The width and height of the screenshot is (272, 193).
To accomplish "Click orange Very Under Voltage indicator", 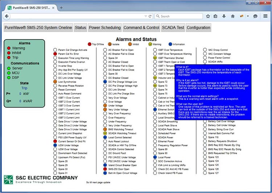I will click(105, 109).
